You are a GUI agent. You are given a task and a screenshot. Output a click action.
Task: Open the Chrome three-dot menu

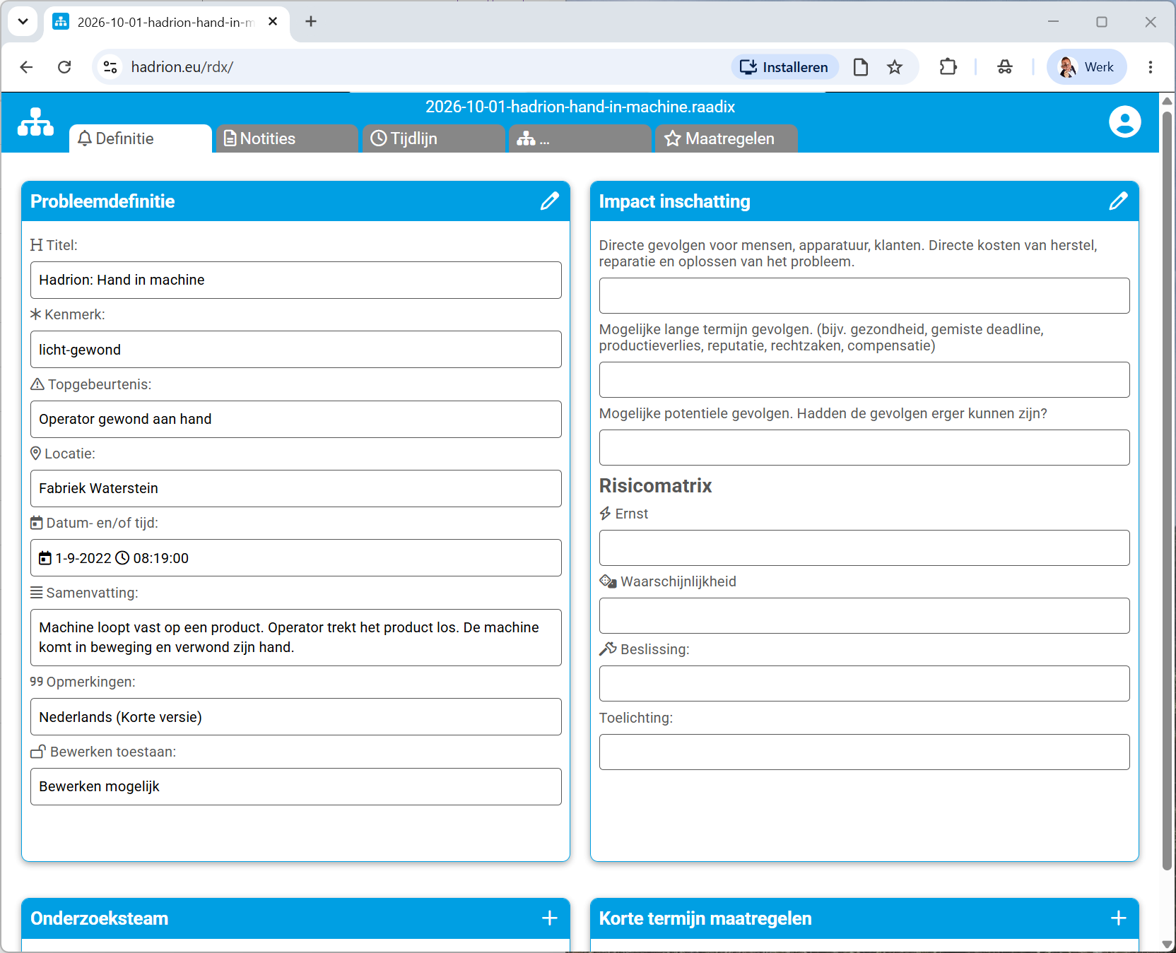1151,67
